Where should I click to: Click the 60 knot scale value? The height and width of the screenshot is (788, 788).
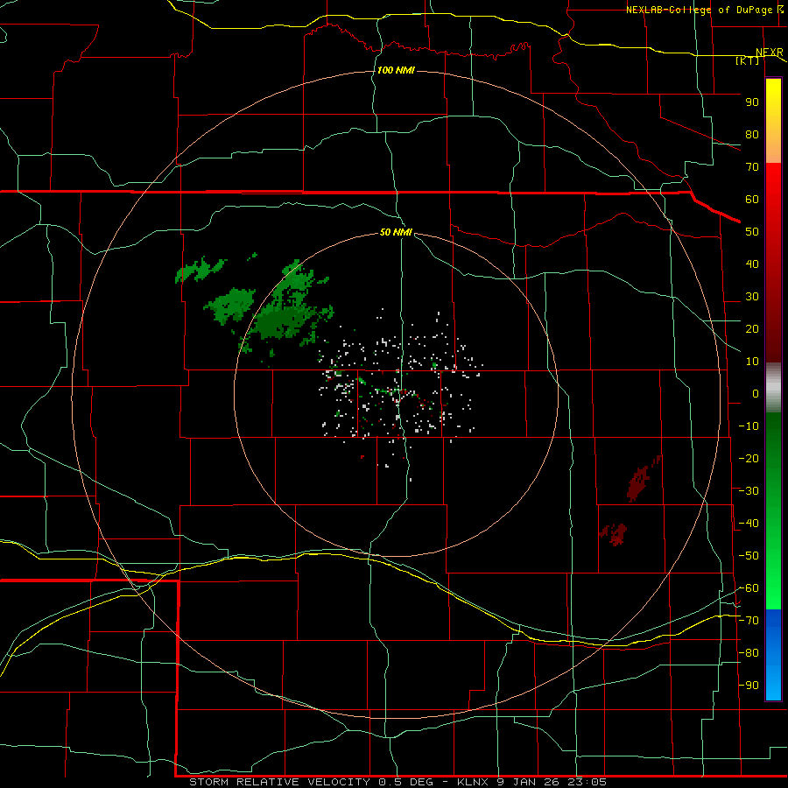pos(752,200)
